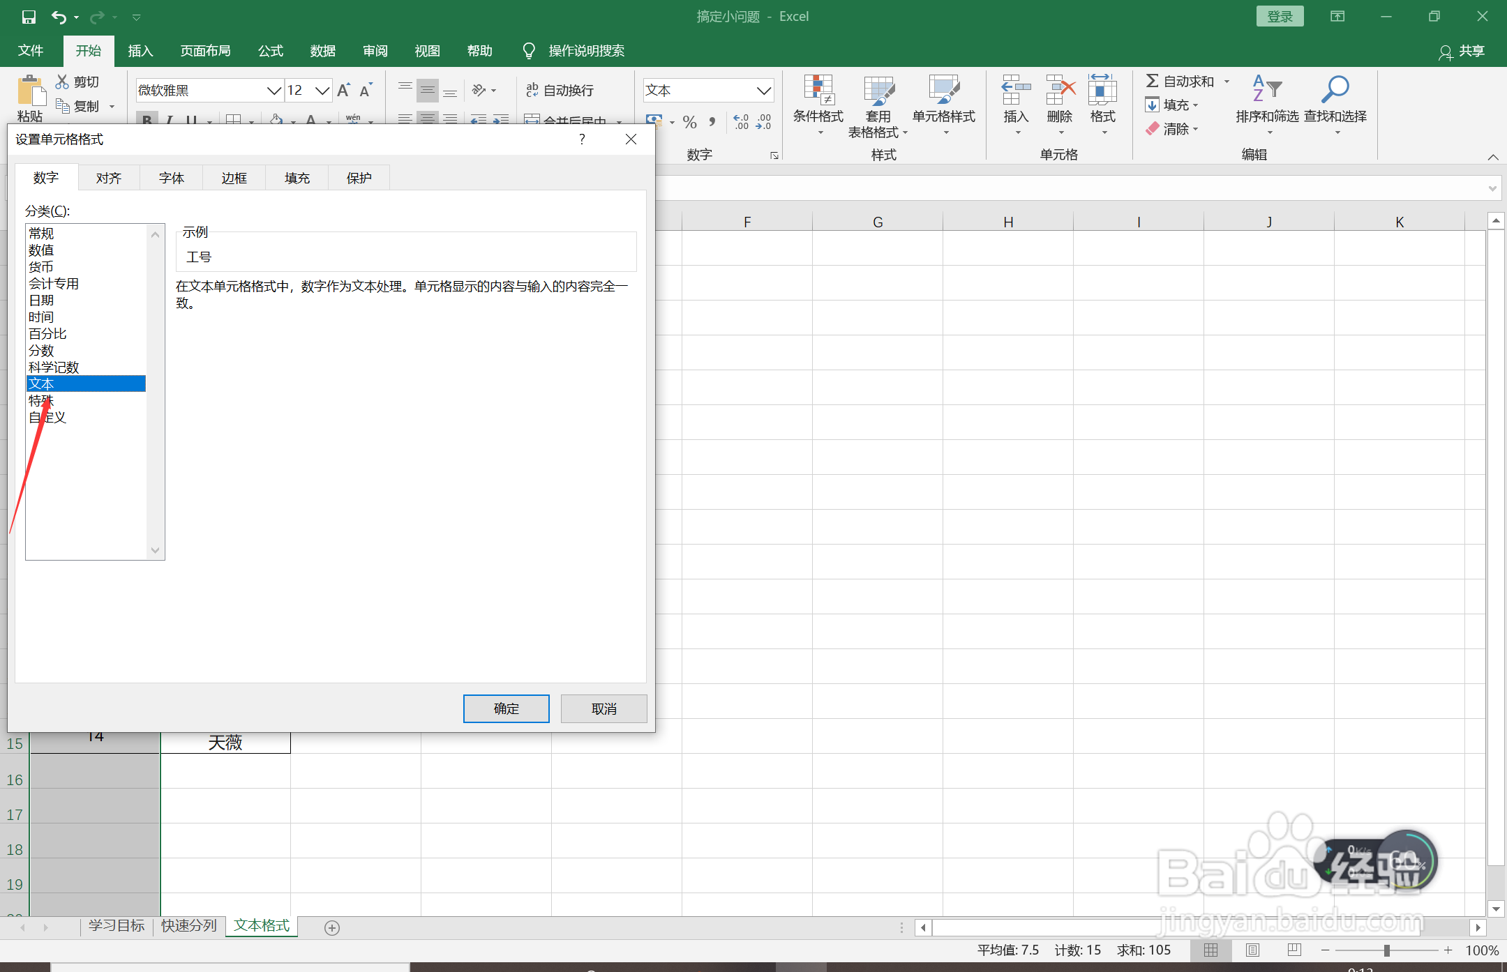Viewport: 1507px width, 972px height.
Task: Click the Insert cells (插入) icon
Action: [x=1016, y=90]
